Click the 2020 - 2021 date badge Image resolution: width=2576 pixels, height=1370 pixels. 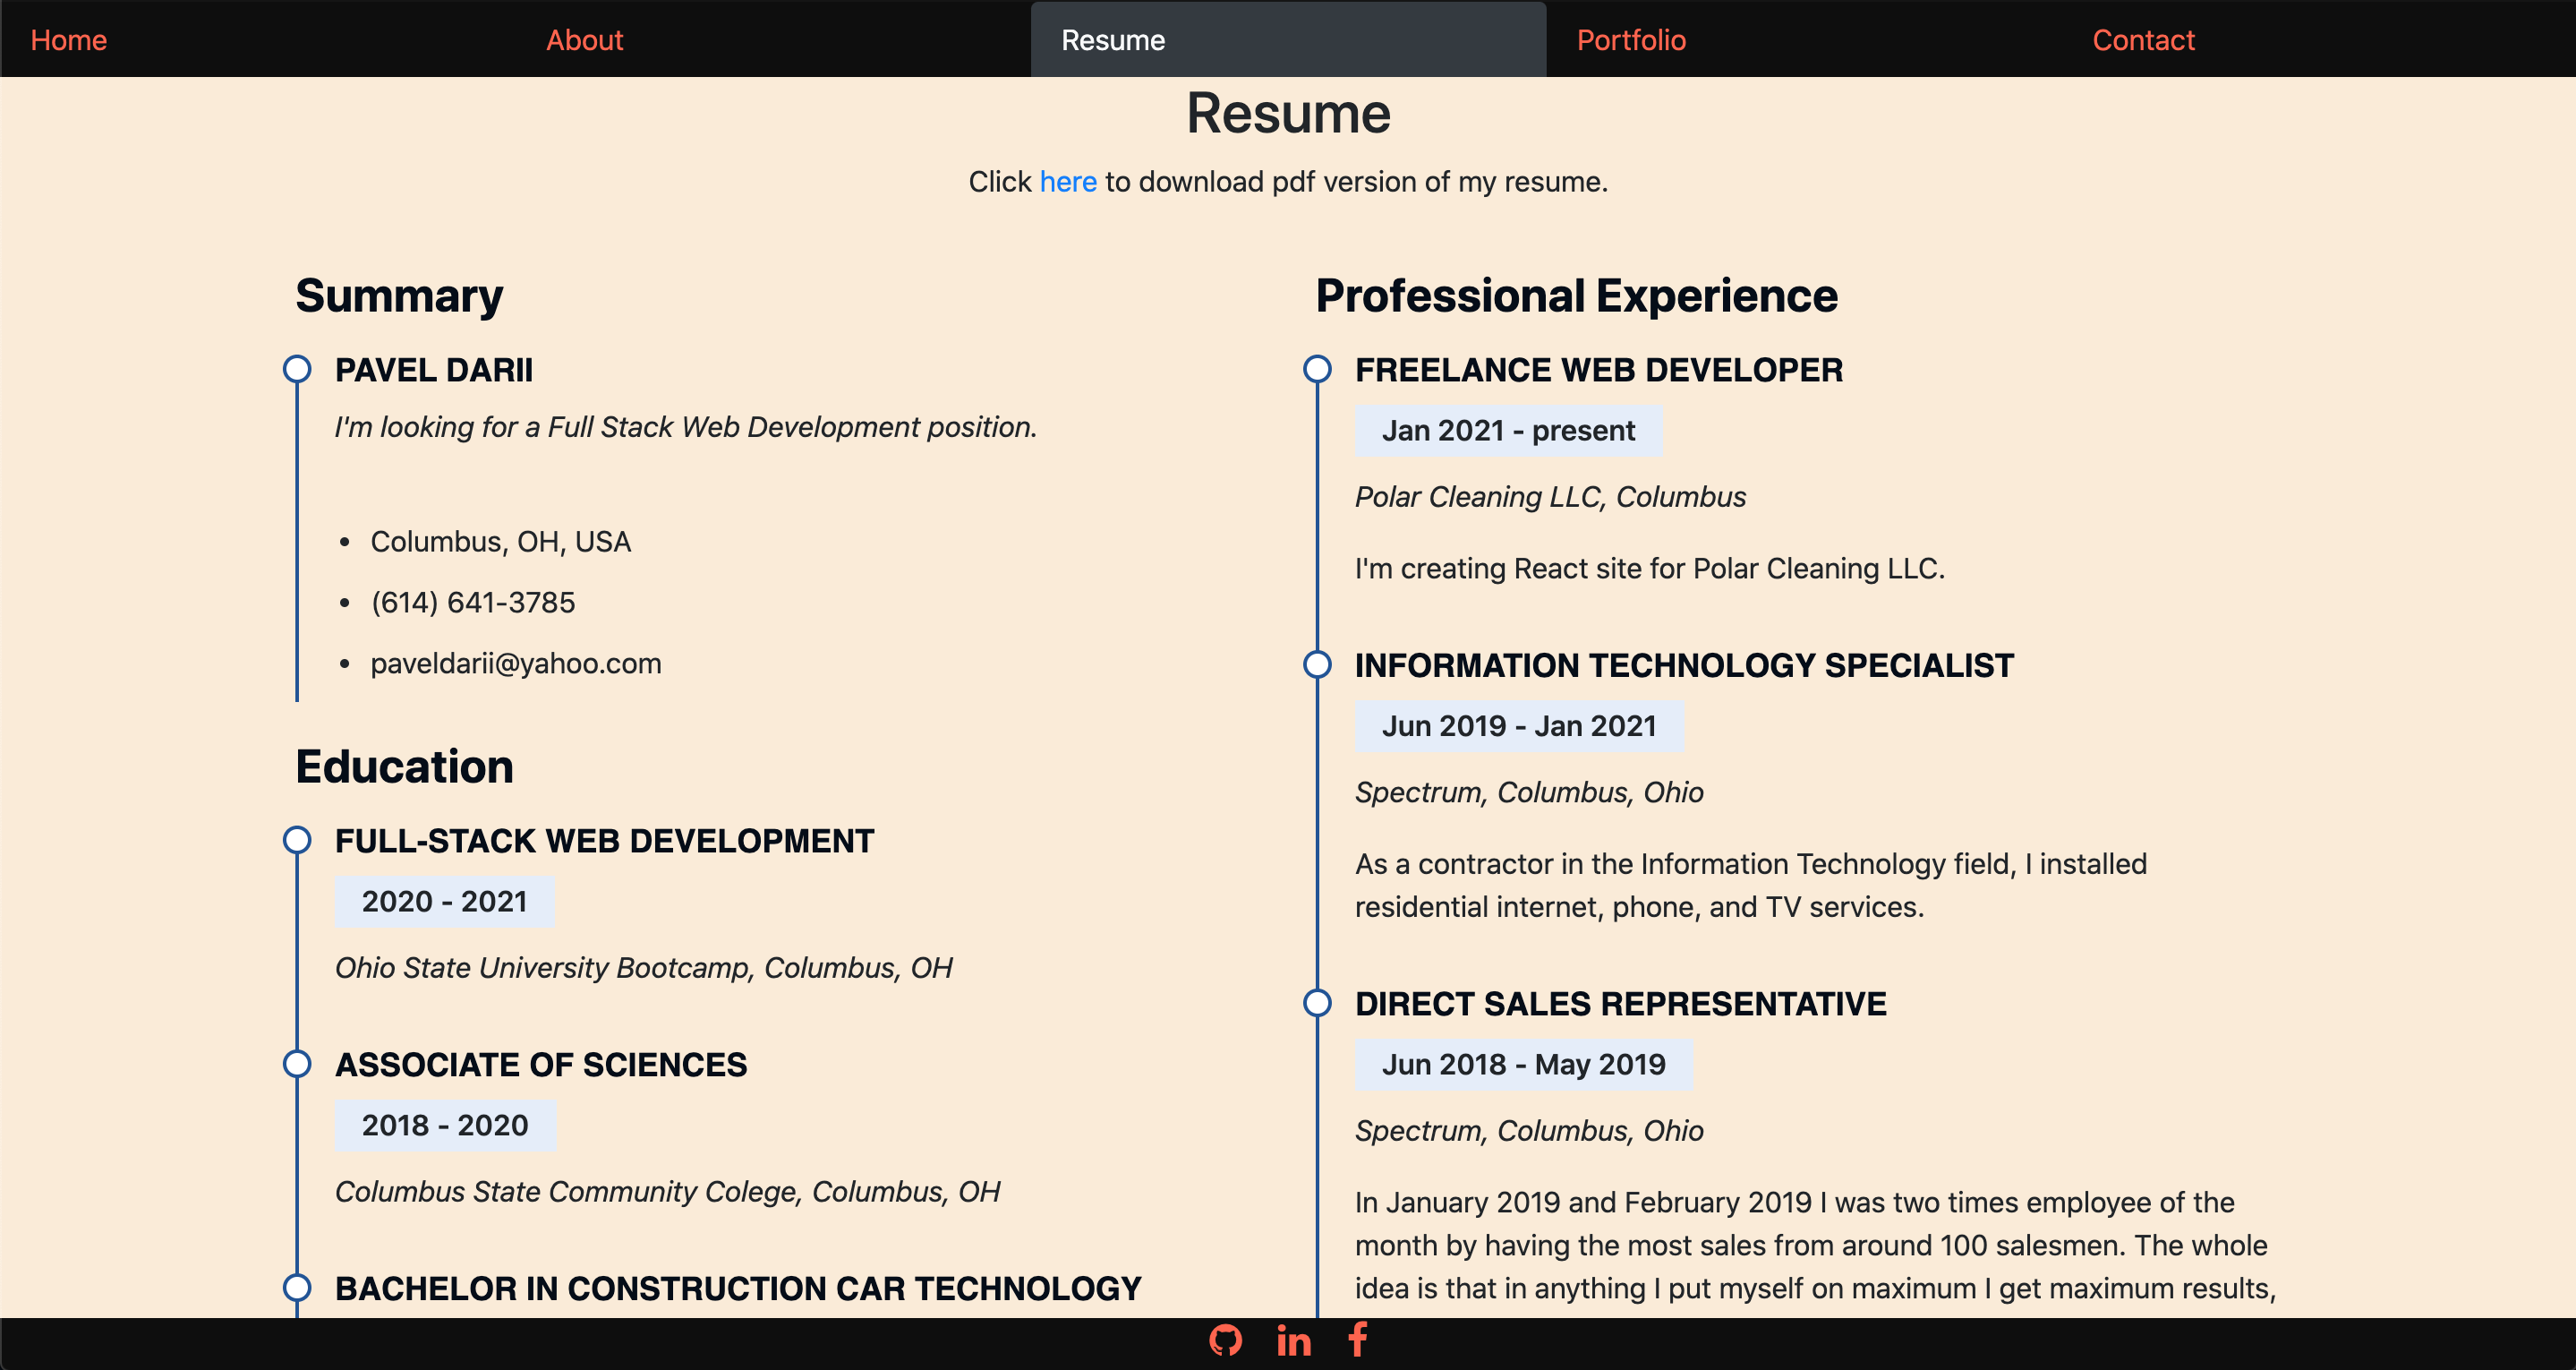click(x=444, y=902)
